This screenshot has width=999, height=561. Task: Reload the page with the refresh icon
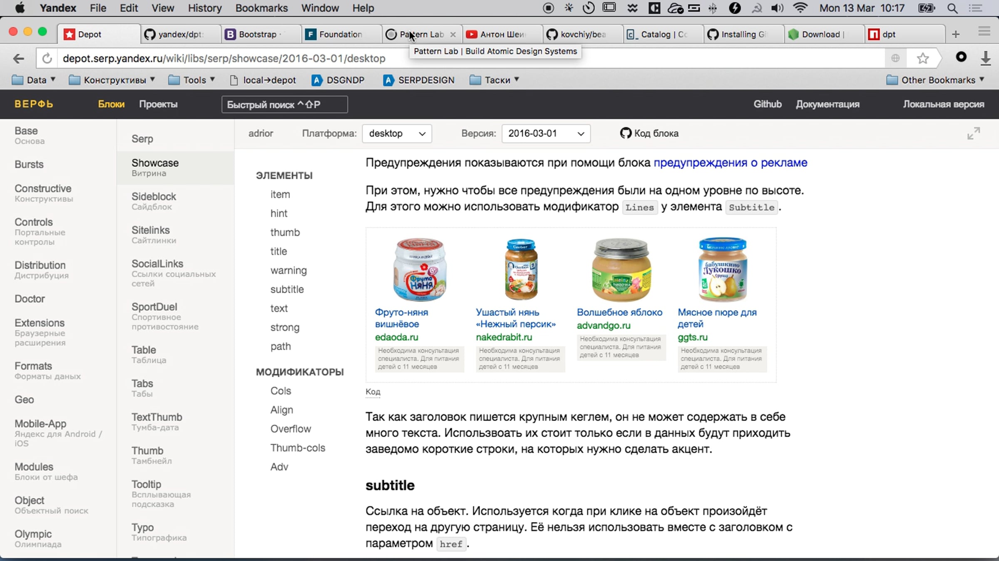47,58
